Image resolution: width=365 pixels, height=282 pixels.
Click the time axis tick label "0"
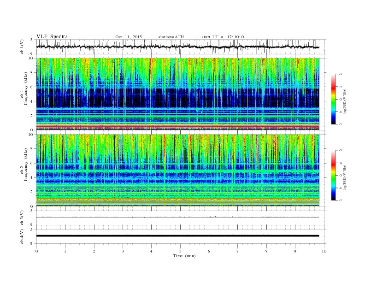(x=36, y=251)
